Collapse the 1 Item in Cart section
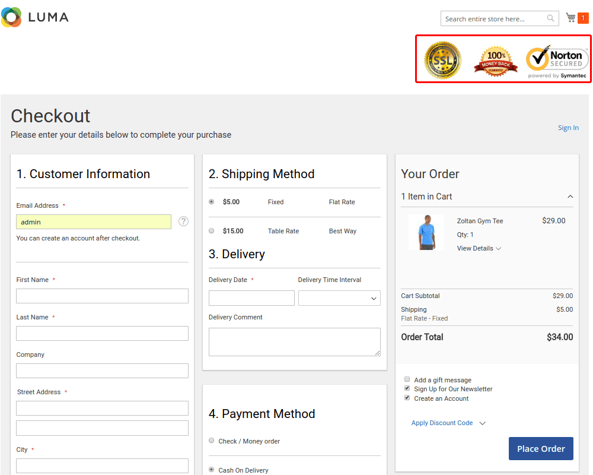Viewport: 593px width, 475px height. click(570, 197)
